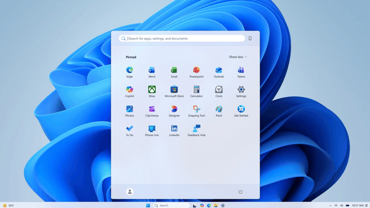The width and height of the screenshot is (370, 208).
Task: Open the Snipping Tool
Action: click(196, 111)
